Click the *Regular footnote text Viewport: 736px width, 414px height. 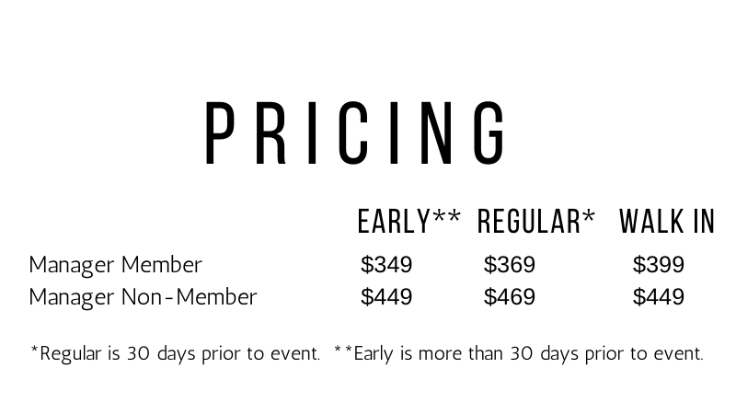(x=176, y=353)
